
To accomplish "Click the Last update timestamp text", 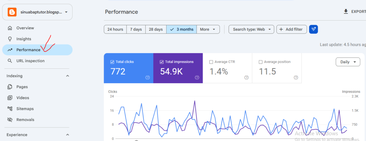I will (x=343, y=45).
